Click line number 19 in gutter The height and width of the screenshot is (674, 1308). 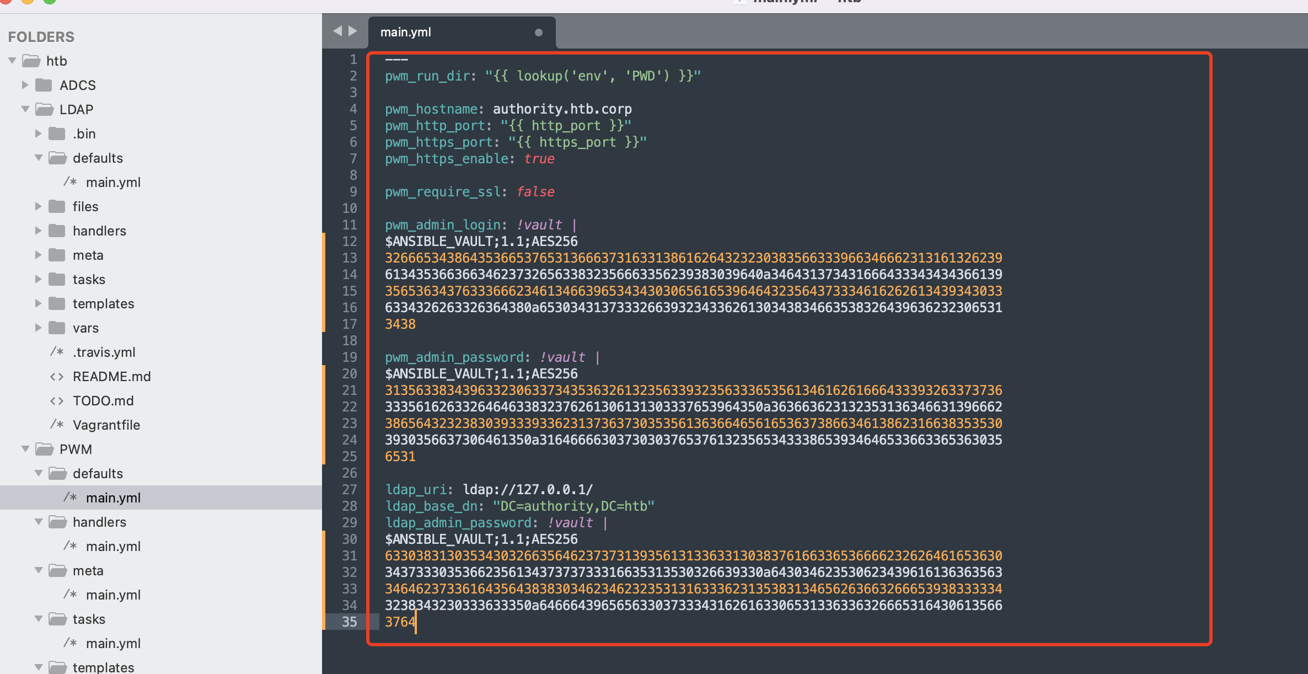click(350, 357)
